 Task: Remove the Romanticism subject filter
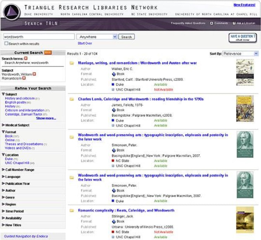tap(24, 78)
